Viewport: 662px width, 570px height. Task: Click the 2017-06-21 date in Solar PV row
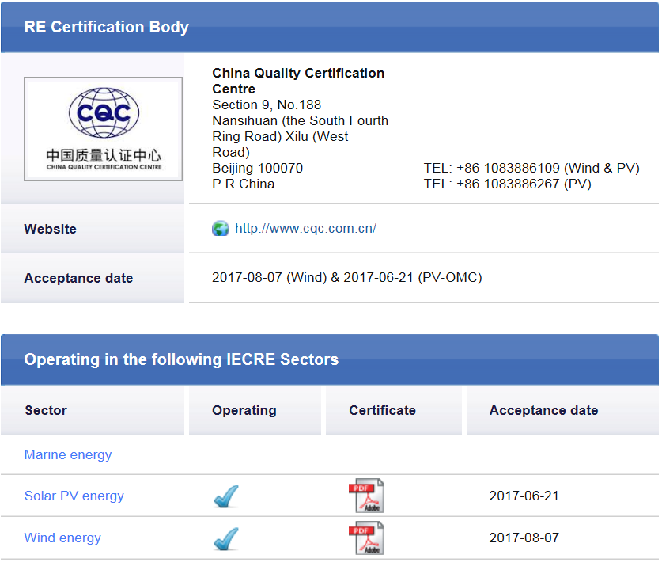click(x=524, y=496)
